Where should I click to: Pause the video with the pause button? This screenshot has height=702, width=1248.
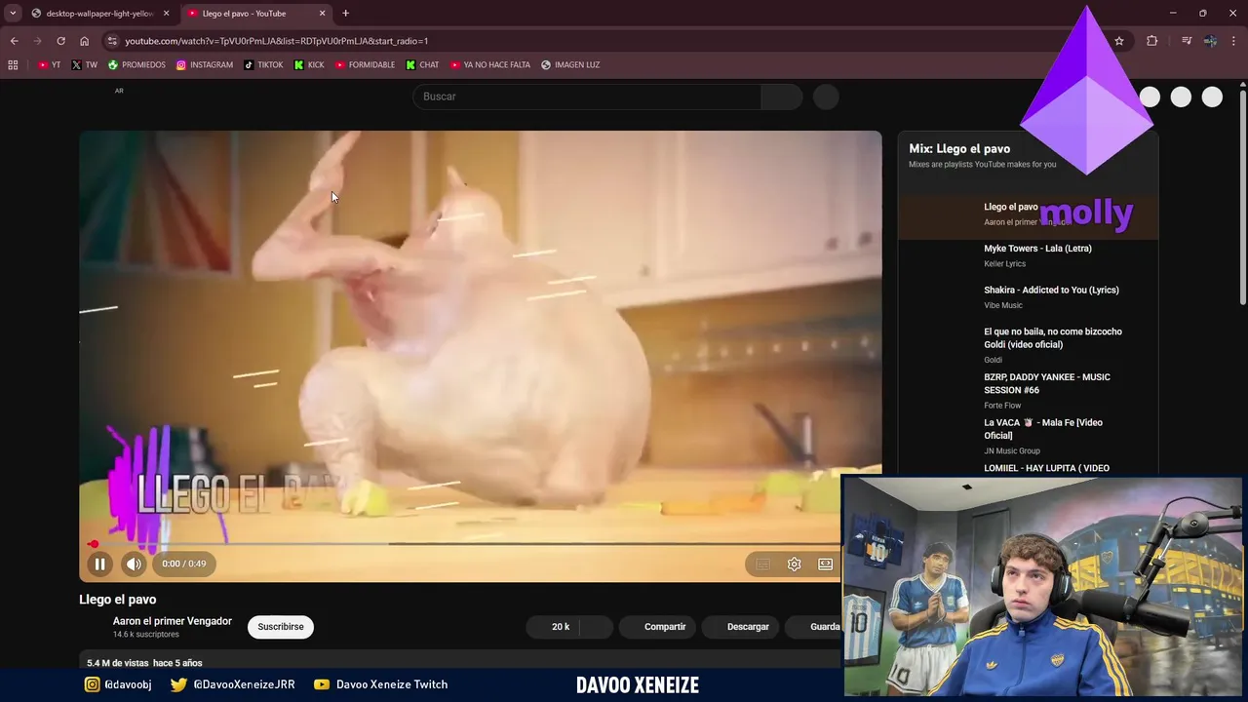pyautogui.click(x=99, y=564)
